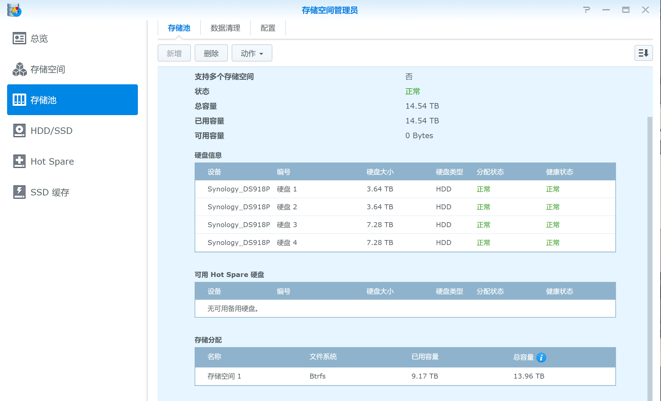The width and height of the screenshot is (661, 401).
Task: Switch to the 配置 tab
Action: (x=268, y=28)
